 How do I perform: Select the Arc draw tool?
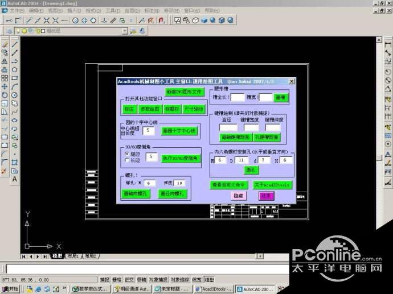tap(15, 86)
